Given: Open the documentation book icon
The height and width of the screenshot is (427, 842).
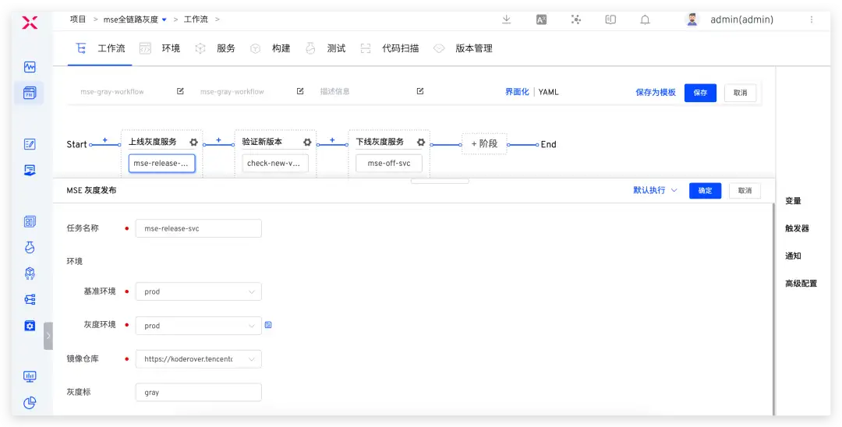Looking at the screenshot, I should point(610,19).
